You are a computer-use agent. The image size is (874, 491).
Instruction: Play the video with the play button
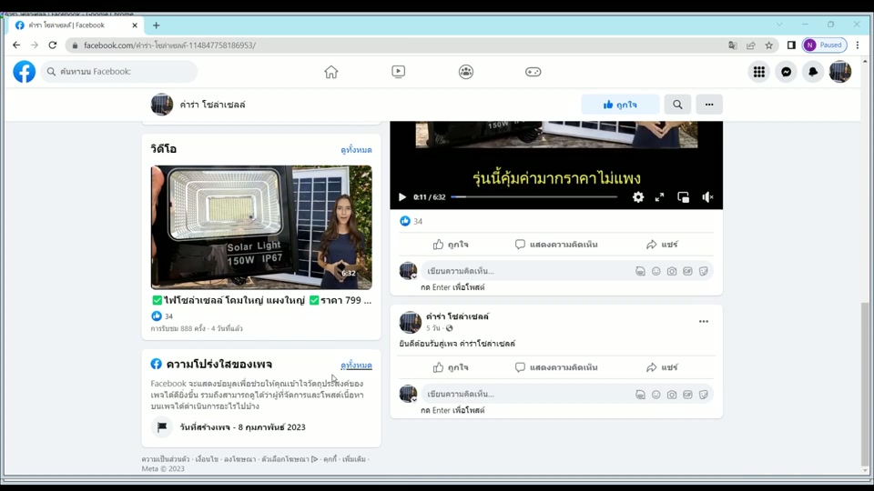pos(401,197)
